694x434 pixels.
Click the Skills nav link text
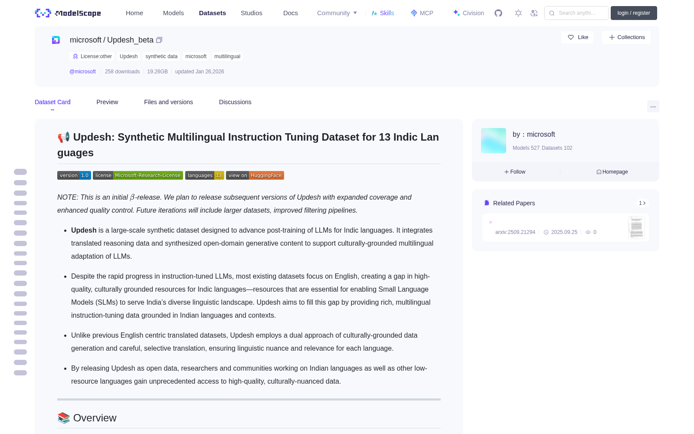[387, 13]
